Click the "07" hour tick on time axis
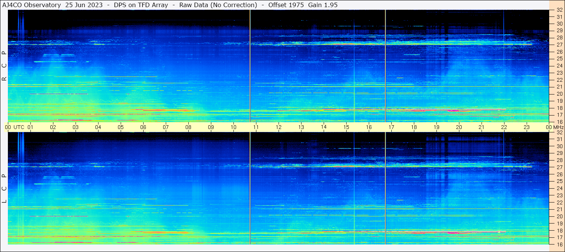This screenshot has height=252, width=565. 166,127
